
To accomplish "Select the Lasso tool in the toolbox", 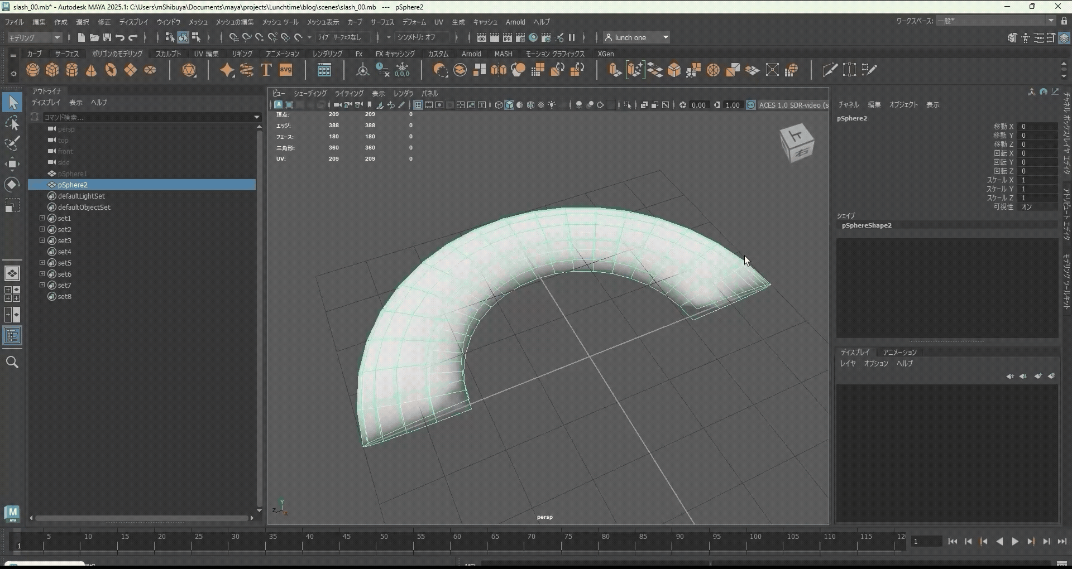I will pyautogui.click(x=12, y=123).
